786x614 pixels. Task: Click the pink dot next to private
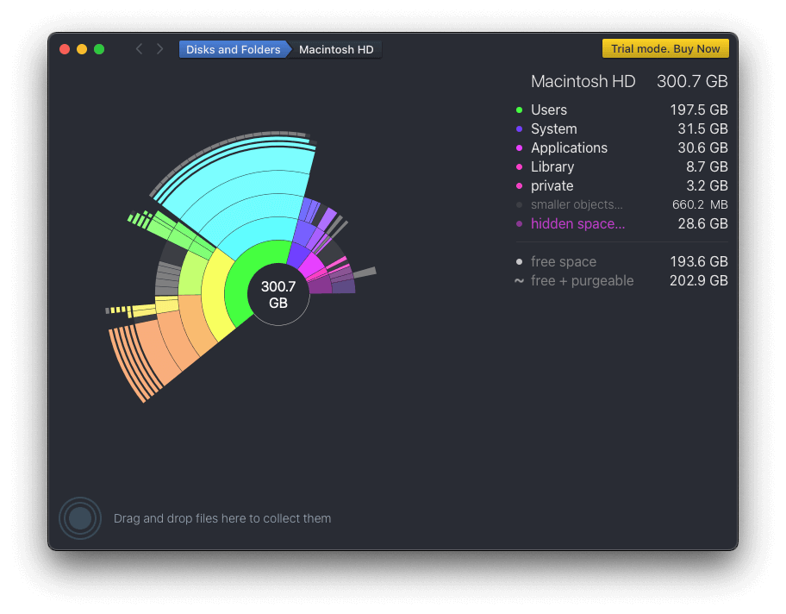[520, 185]
